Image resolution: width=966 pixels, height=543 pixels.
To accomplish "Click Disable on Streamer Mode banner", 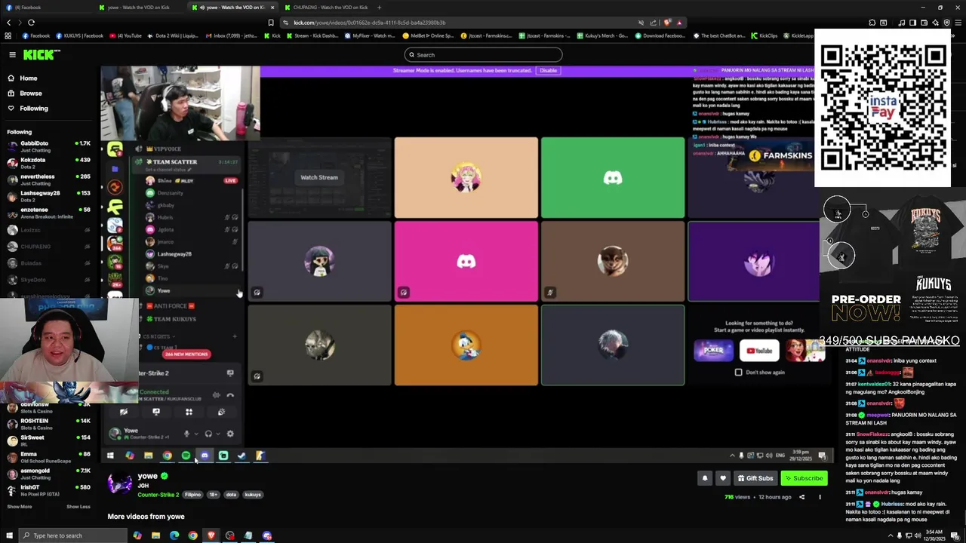I will pyautogui.click(x=548, y=70).
